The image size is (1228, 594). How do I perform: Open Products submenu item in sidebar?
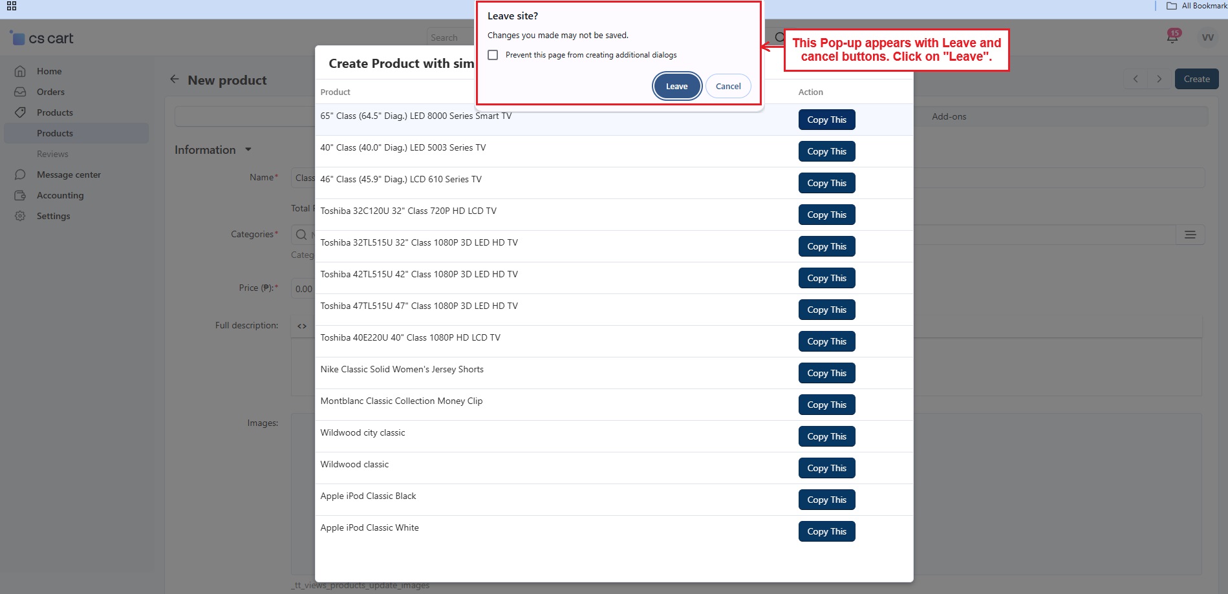pos(55,133)
